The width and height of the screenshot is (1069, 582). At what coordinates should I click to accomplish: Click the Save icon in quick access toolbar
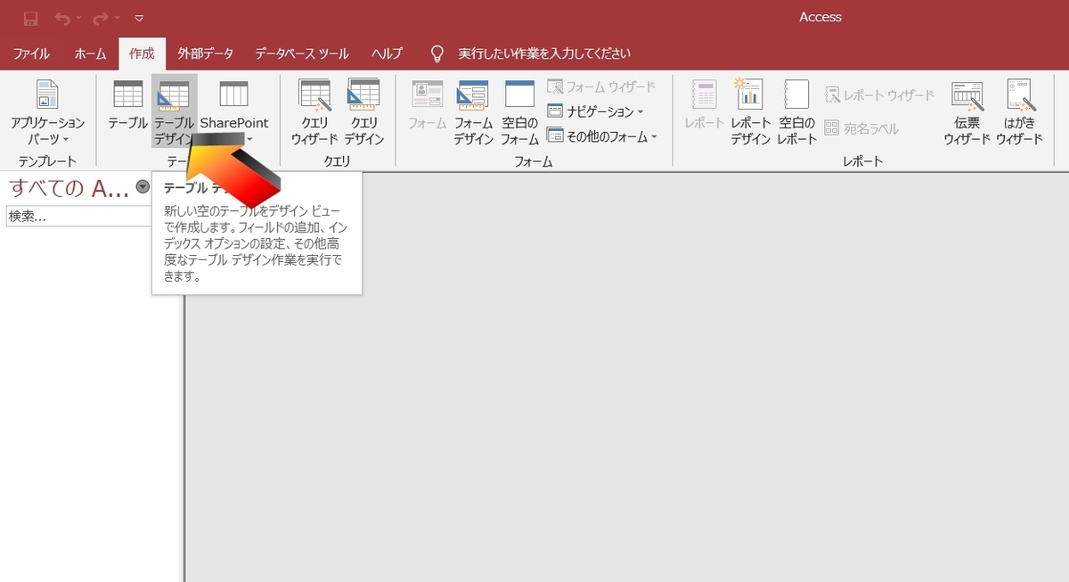coord(30,18)
